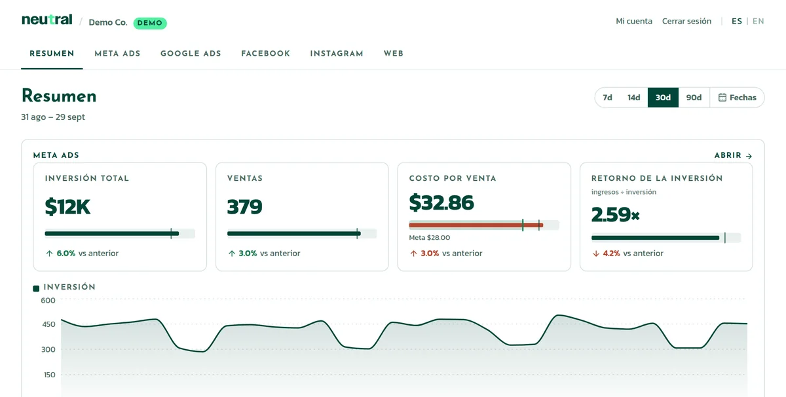Click the calendar icon in Fechas
The height and width of the screenshot is (397, 786).
tap(722, 98)
